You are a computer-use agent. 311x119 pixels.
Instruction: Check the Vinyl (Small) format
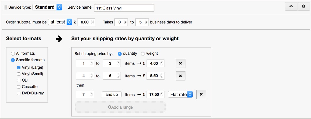(19, 74)
